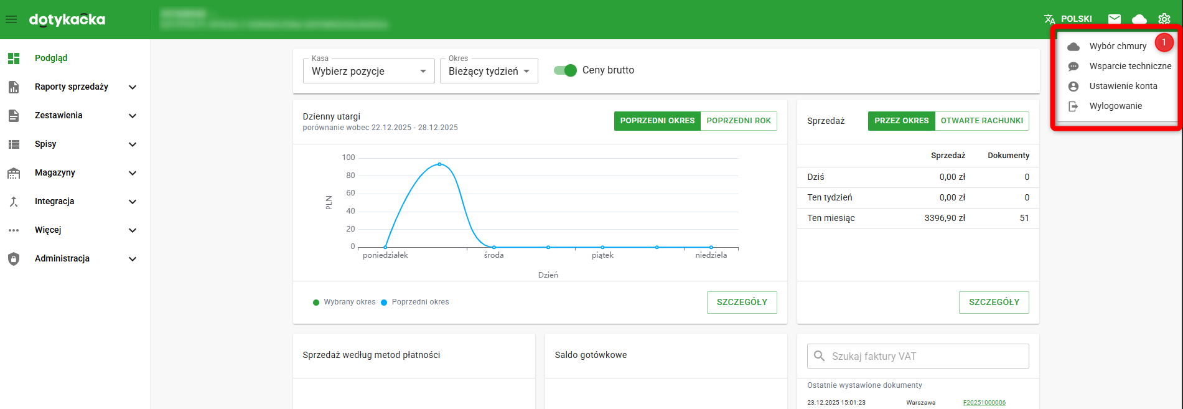1183x409 pixels.
Task: Open the Okres Bieżący tydzień dropdown
Action: (x=489, y=72)
